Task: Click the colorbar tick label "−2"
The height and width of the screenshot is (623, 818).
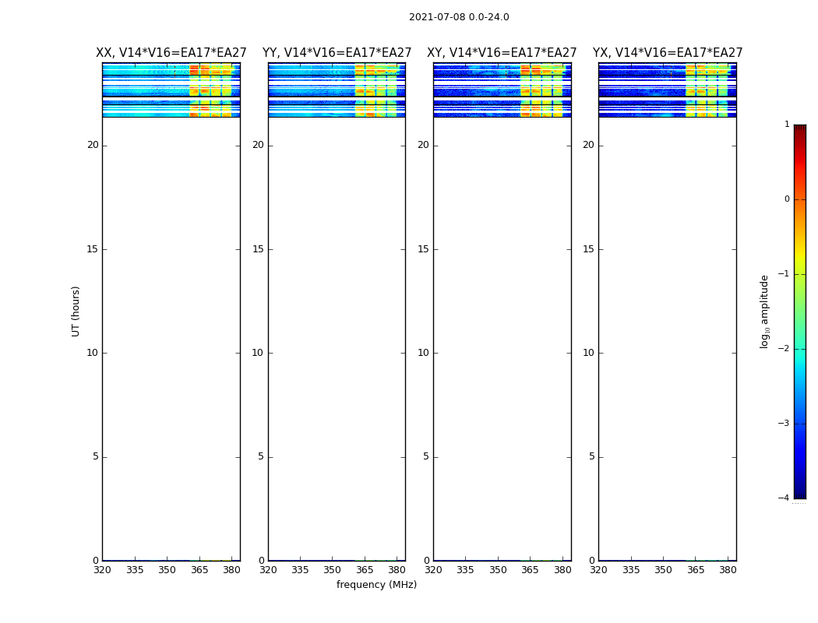Action: point(784,348)
